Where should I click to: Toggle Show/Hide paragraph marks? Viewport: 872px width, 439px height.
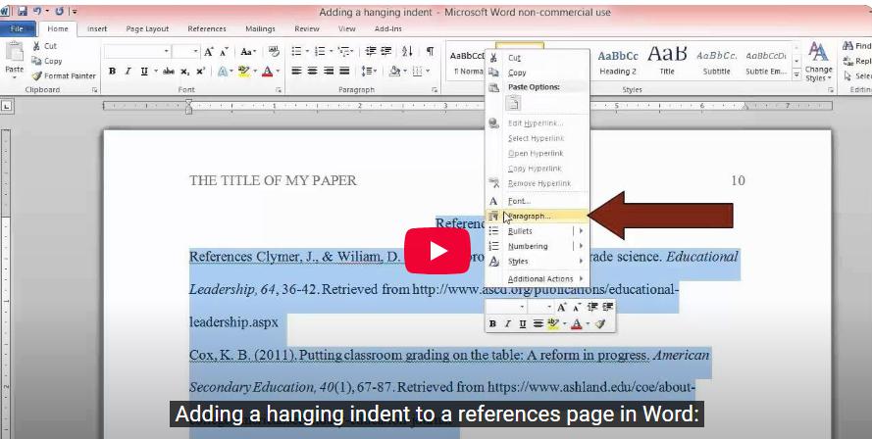[x=430, y=52]
